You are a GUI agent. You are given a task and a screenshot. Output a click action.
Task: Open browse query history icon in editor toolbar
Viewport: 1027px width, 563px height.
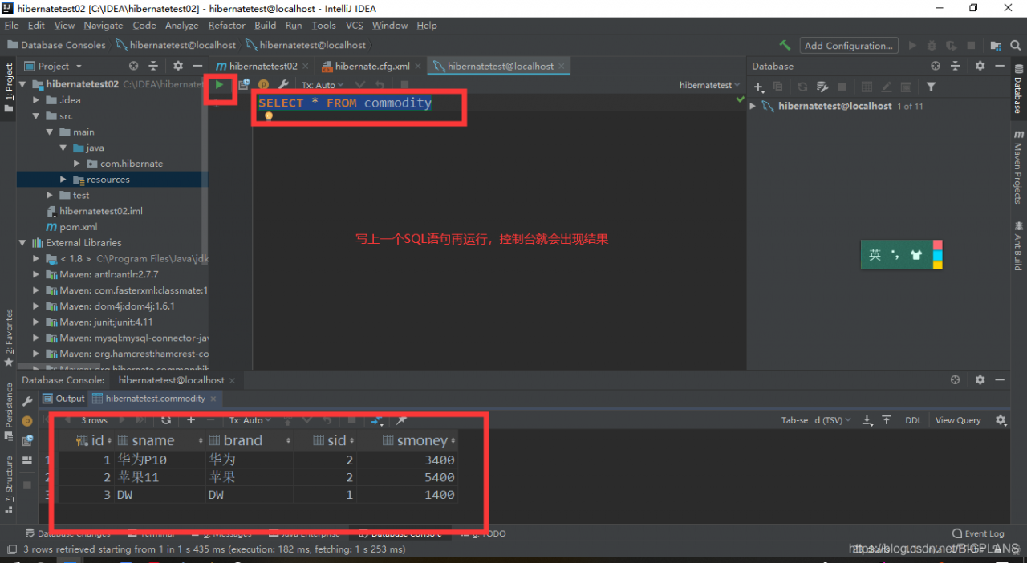coord(244,84)
